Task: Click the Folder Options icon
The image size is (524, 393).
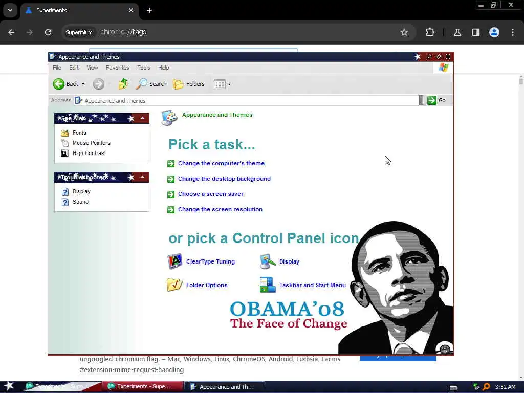Action: point(175,285)
